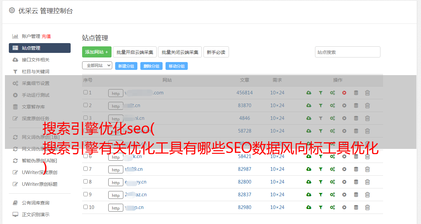Click the http button in row 1
Image resolution: width=421 pixels, height=224 pixels.
pos(116,93)
